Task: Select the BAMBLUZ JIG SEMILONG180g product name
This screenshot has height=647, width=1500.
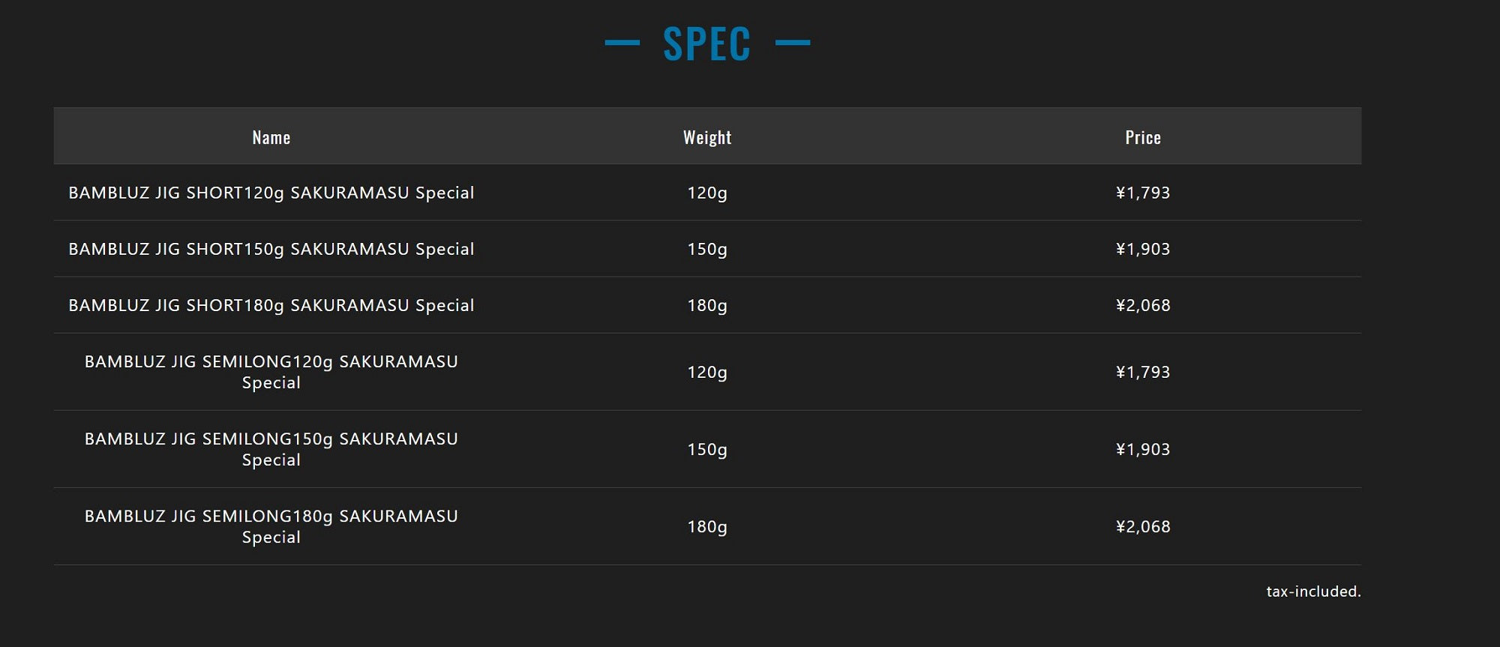Action: tap(271, 526)
